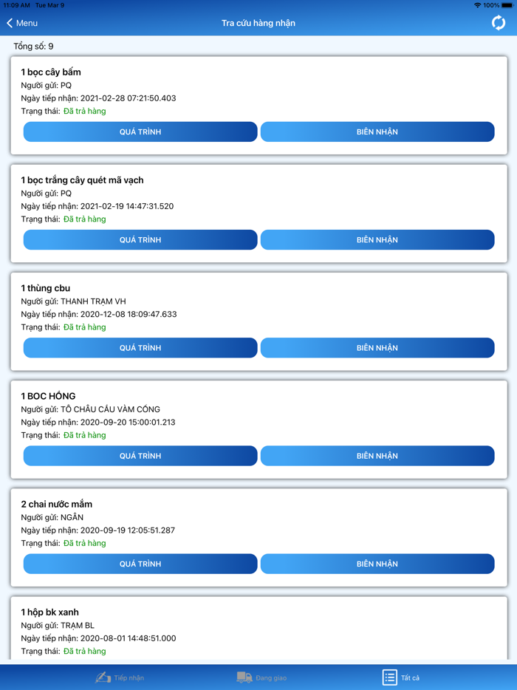View Quá Trình for bọc trắng cây quét mã vạch
This screenshot has height=690, width=517.
pyautogui.click(x=140, y=240)
